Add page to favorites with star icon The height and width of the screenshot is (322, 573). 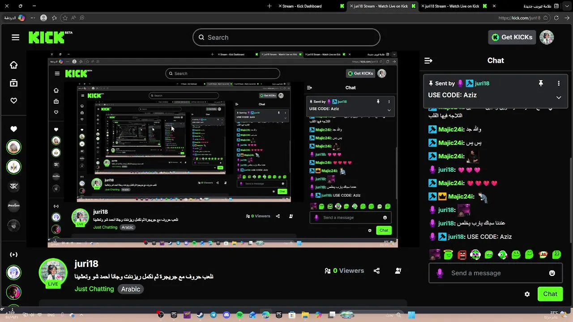pos(65,18)
